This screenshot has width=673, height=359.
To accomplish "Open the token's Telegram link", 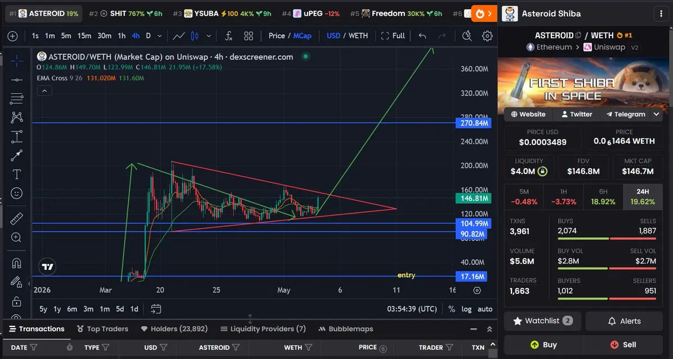I will point(626,114).
